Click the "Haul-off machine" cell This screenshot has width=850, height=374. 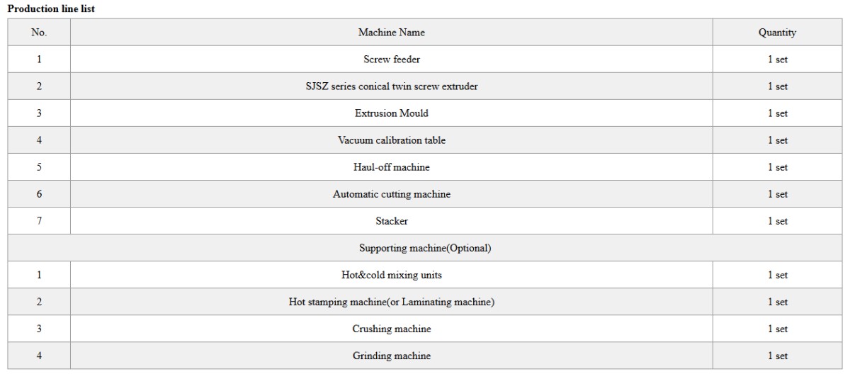[392, 167]
